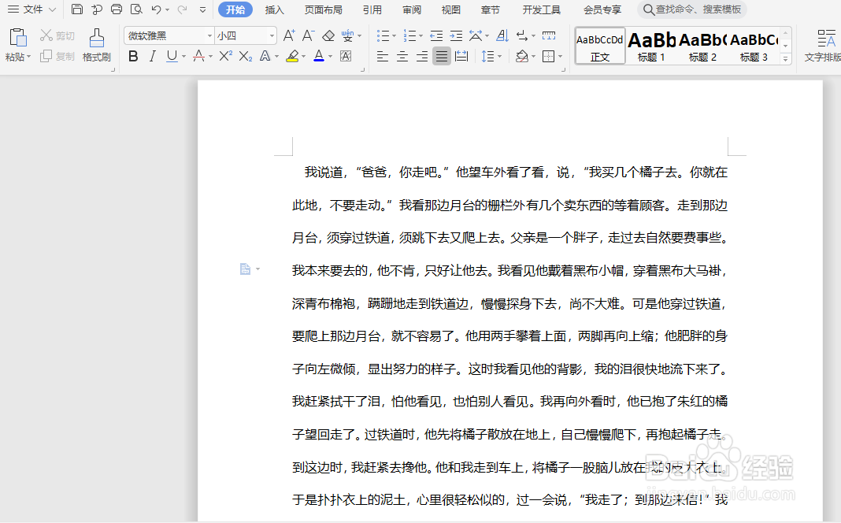The height and width of the screenshot is (523, 841).
Task: Click the Save icon in quick toolbar
Action: [77, 9]
